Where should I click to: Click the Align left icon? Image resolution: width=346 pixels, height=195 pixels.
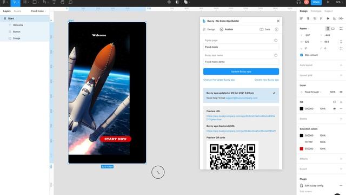(x=302, y=18)
